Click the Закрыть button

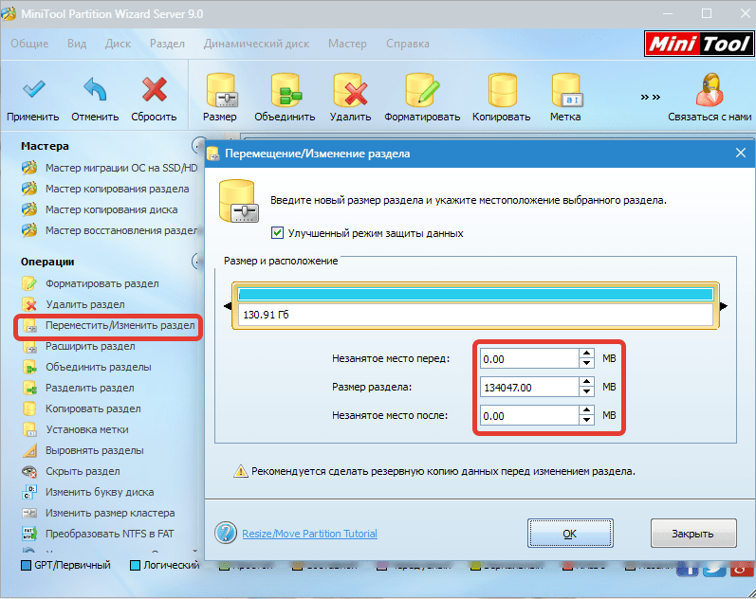[693, 534]
